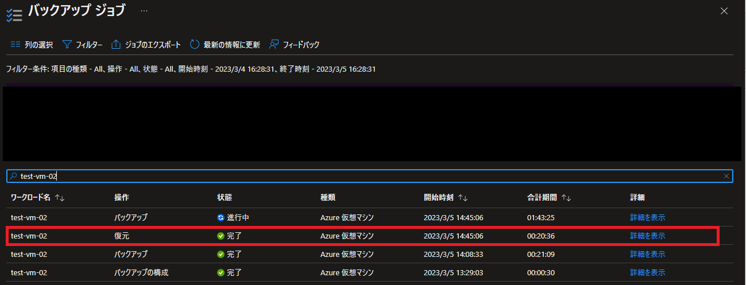Click the 種類 column header

tap(328, 197)
